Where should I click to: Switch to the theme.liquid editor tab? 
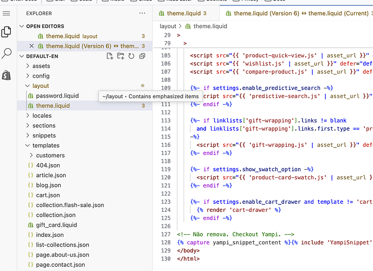[185, 14]
